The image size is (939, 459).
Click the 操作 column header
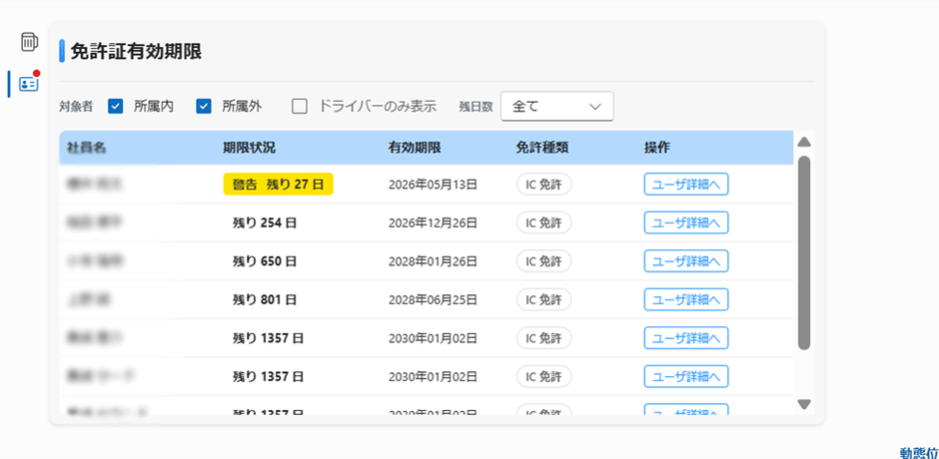pyautogui.click(x=657, y=148)
